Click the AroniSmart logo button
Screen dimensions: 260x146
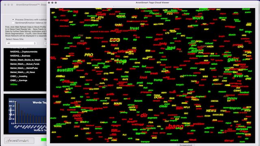click(19, 141)
